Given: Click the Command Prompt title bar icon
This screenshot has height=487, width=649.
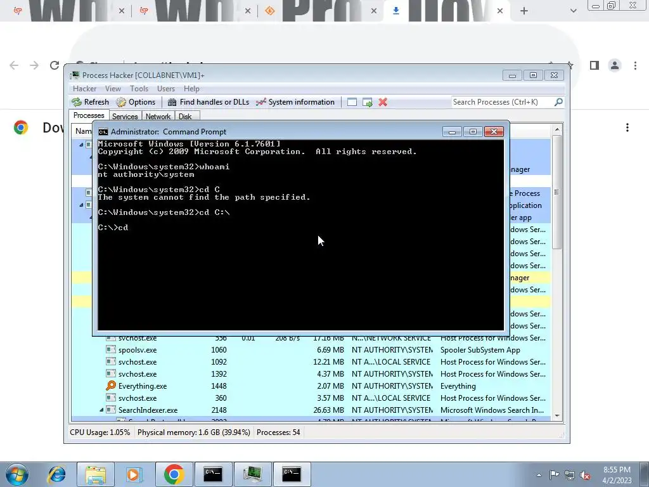Looking at the screenshot, I should click(x=103, y=132).
